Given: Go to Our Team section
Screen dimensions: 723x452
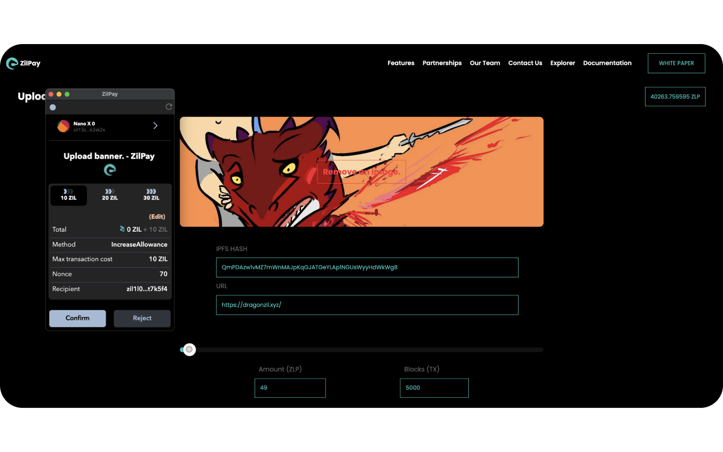Looking at the screenshot, I should coord(485,63).
